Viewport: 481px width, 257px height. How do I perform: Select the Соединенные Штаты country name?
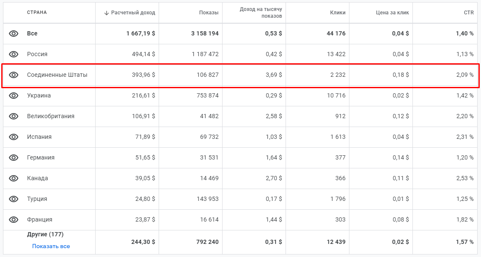coord(57,75)
